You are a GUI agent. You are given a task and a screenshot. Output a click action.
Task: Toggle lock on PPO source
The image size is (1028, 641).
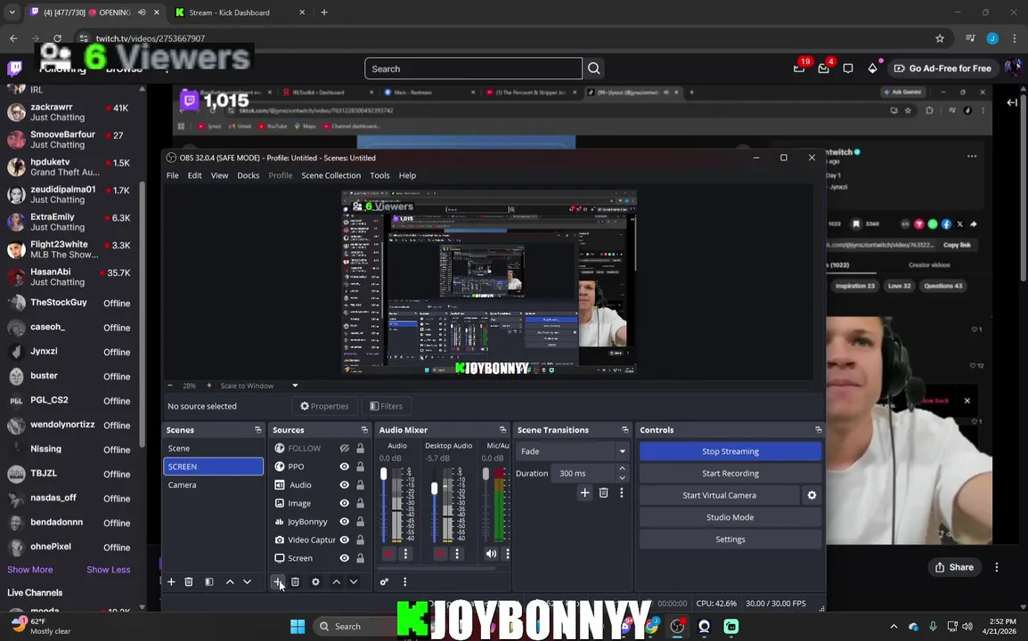click(x=360, y=467)
